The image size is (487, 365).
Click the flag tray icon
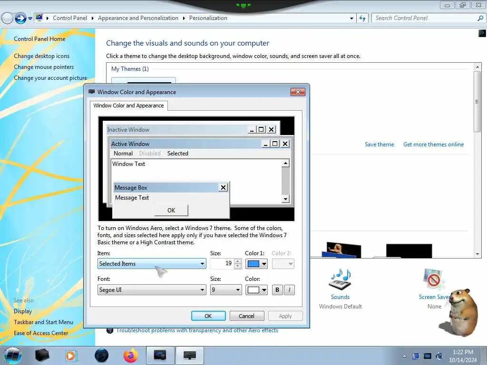416,356
